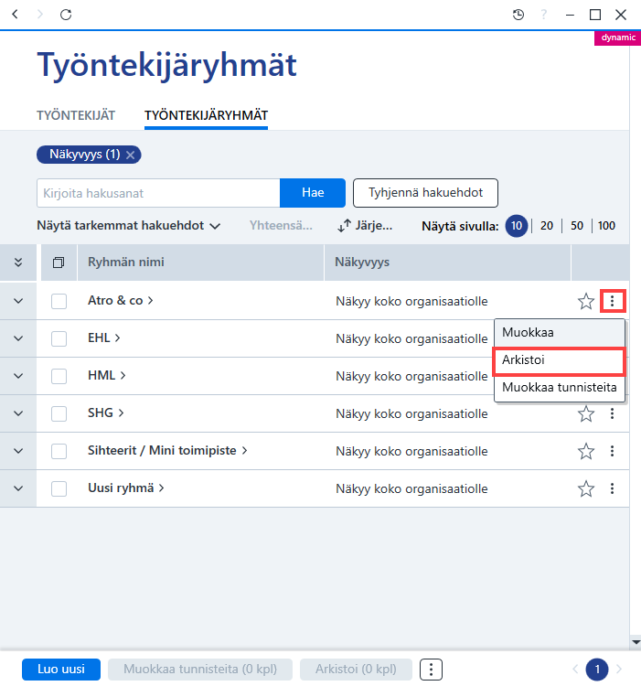Go back with the left arrow
The image size is (641, 686).
pyautogui.click(x=16, y=15)
